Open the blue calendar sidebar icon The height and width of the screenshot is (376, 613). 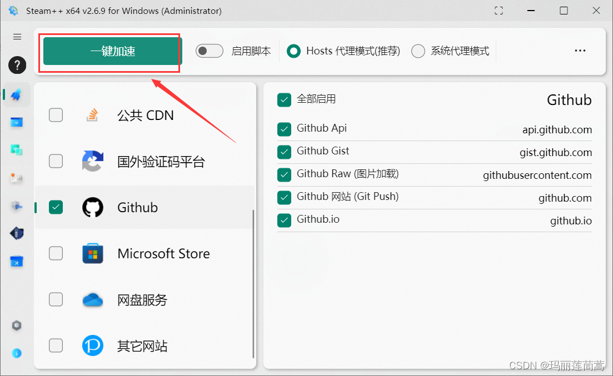tap(17, 261)
